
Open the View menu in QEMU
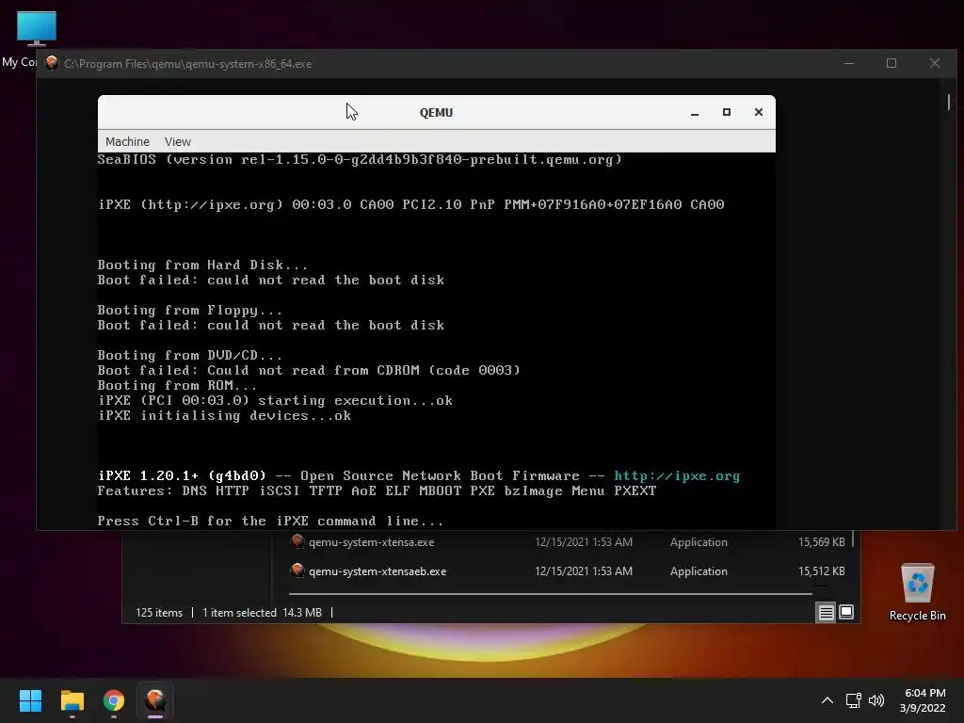pyautogui.click(x=178, y=141)
